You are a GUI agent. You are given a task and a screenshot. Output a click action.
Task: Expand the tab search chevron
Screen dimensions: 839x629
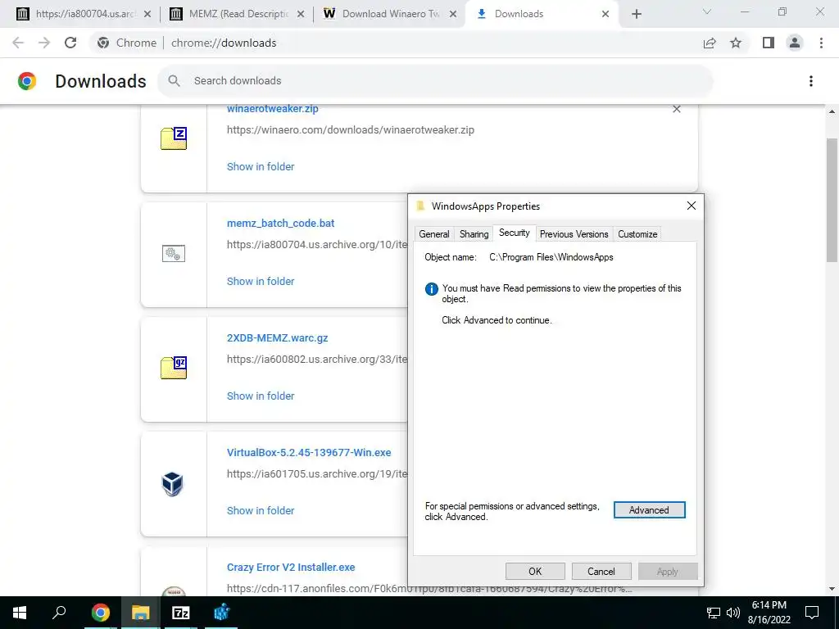[x=707, y=11]
